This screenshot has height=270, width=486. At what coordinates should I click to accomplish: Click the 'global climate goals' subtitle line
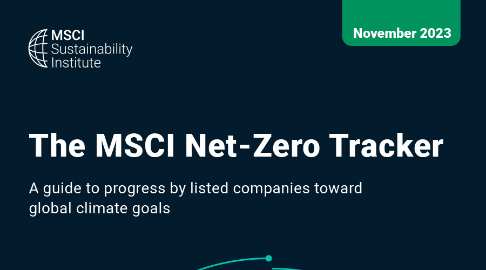tap(99, 208)
